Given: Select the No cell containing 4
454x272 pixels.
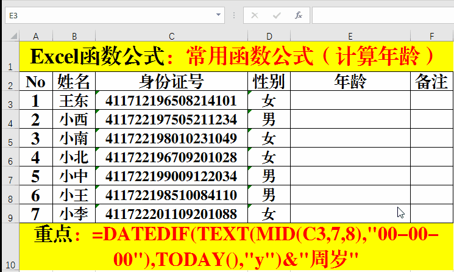Looking at the screenshot, I should click(36, 157).
